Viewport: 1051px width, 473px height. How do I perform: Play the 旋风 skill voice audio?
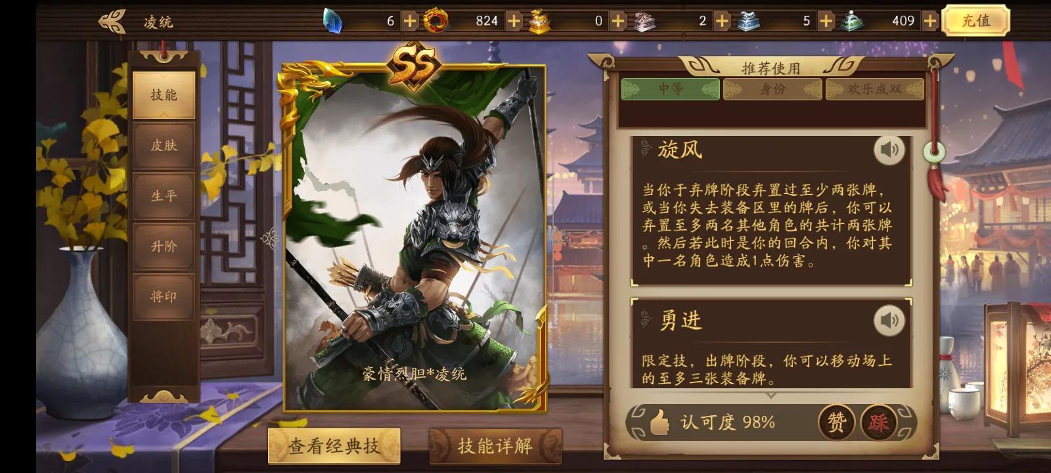(x=889, y=150)
